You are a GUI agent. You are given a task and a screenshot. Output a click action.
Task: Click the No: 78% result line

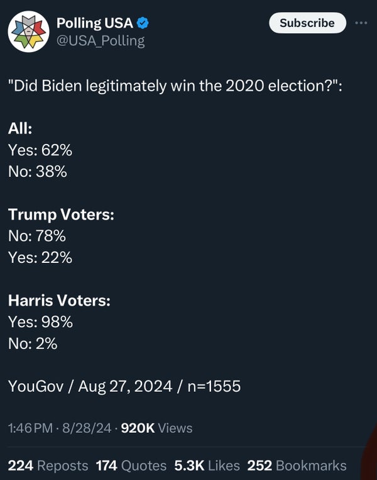(x=37, y=236)
